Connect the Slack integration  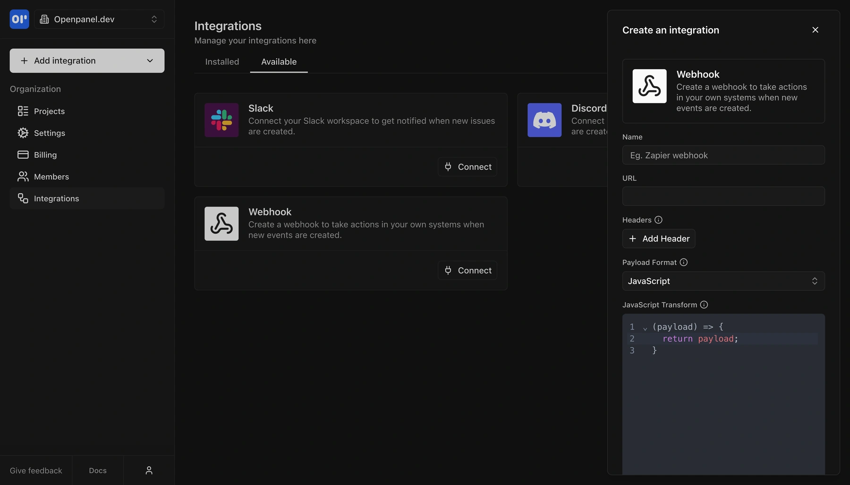(467, 166)
